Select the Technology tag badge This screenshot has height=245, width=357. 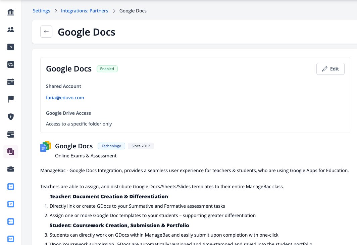[x=111, y=146]
